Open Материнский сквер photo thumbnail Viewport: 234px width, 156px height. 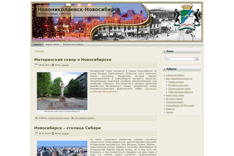pyautogui.click(x=62, y=90)
